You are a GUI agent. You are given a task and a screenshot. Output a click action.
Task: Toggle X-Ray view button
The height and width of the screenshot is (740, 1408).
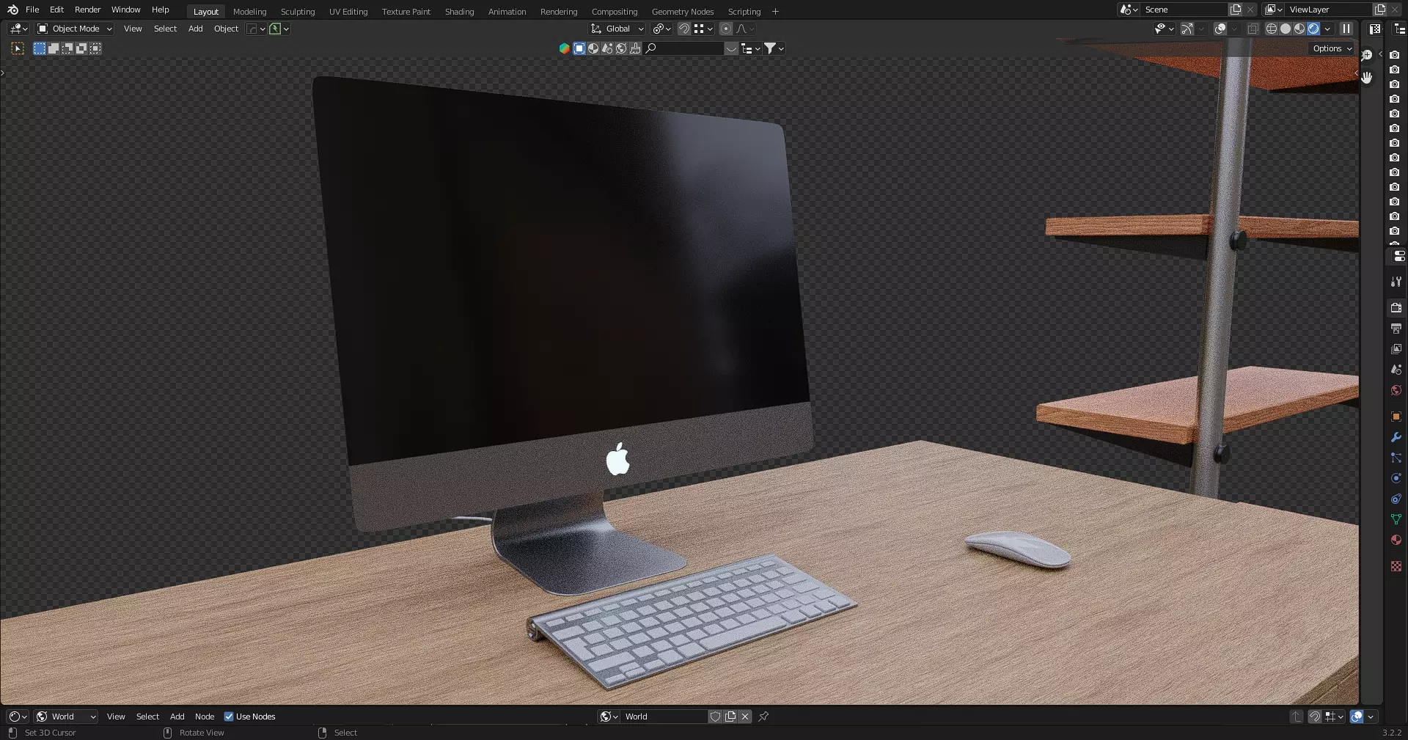point(1253,29)
